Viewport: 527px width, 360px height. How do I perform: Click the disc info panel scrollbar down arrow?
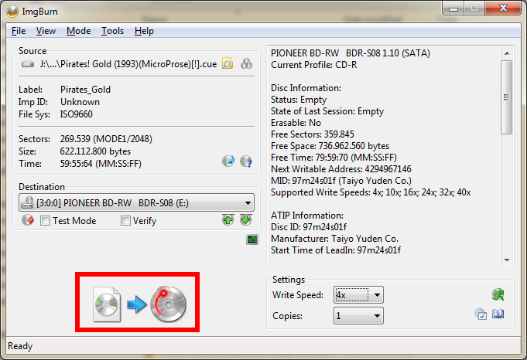coord(507,260)
